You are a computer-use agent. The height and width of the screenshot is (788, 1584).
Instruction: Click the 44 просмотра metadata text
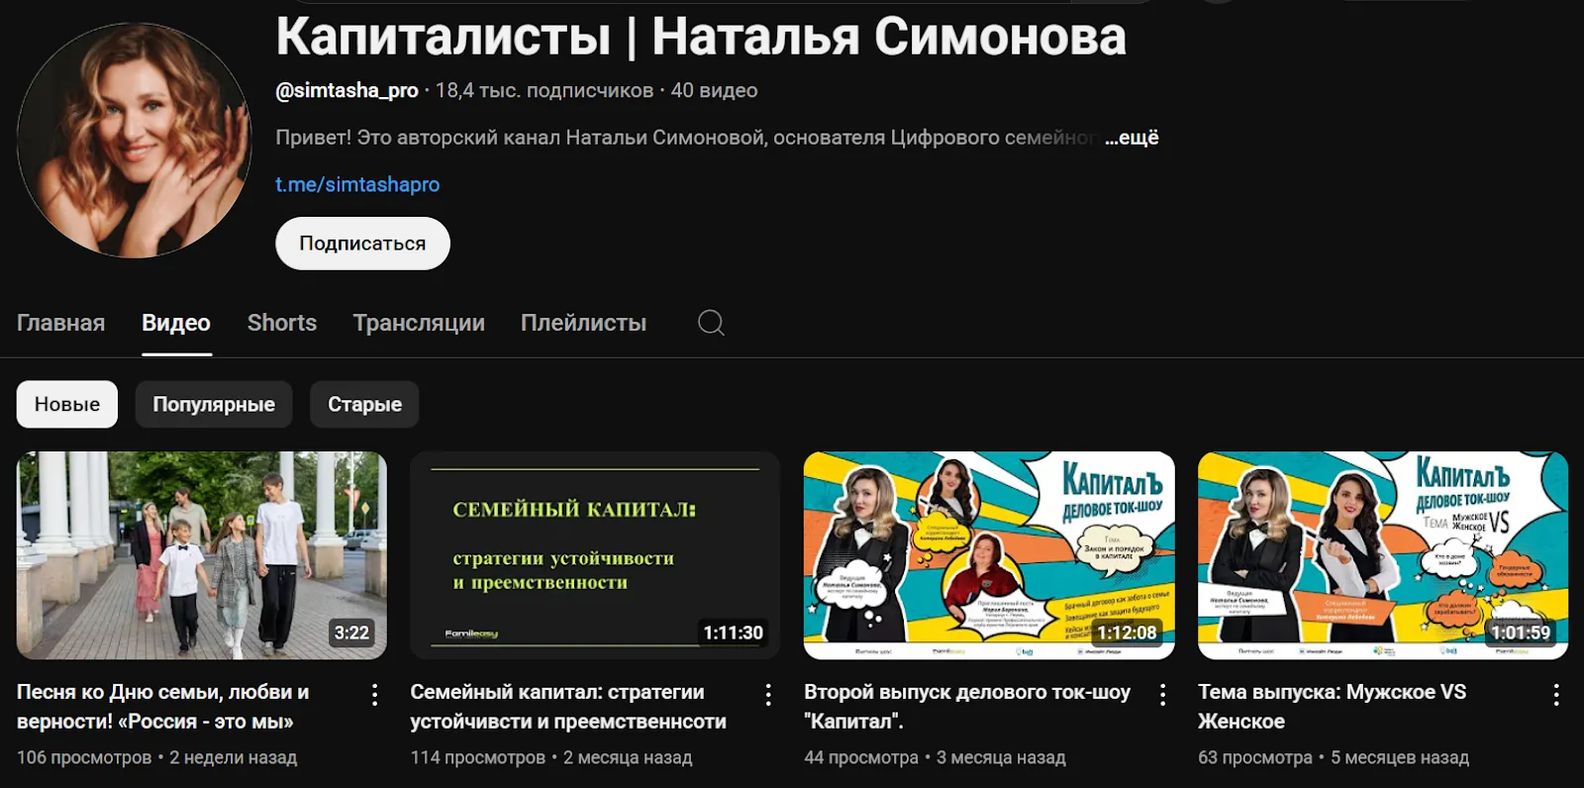[x=861, y=757]
